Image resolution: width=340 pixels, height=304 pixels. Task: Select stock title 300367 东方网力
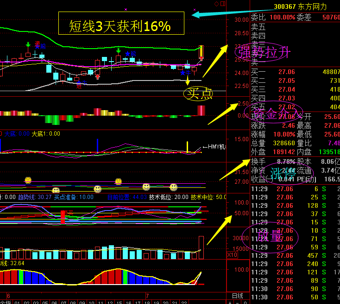(300, 7)
